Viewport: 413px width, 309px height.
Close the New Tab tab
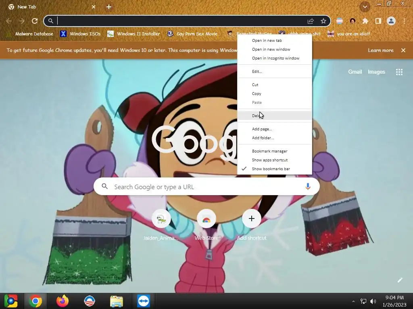pos(94,7)
